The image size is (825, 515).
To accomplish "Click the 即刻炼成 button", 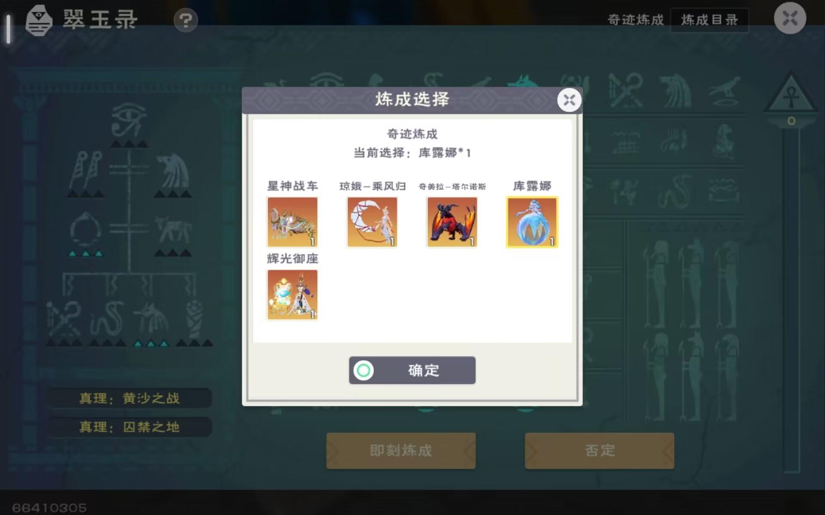I will pyautogui.click(x=401, y=451).
